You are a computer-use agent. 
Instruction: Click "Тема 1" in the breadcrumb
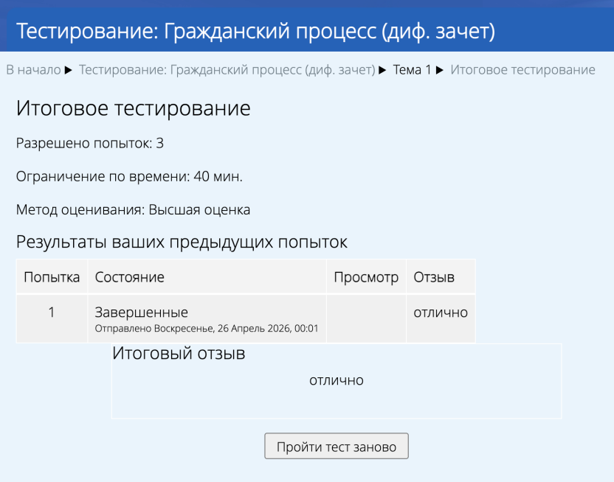[412, 70]
